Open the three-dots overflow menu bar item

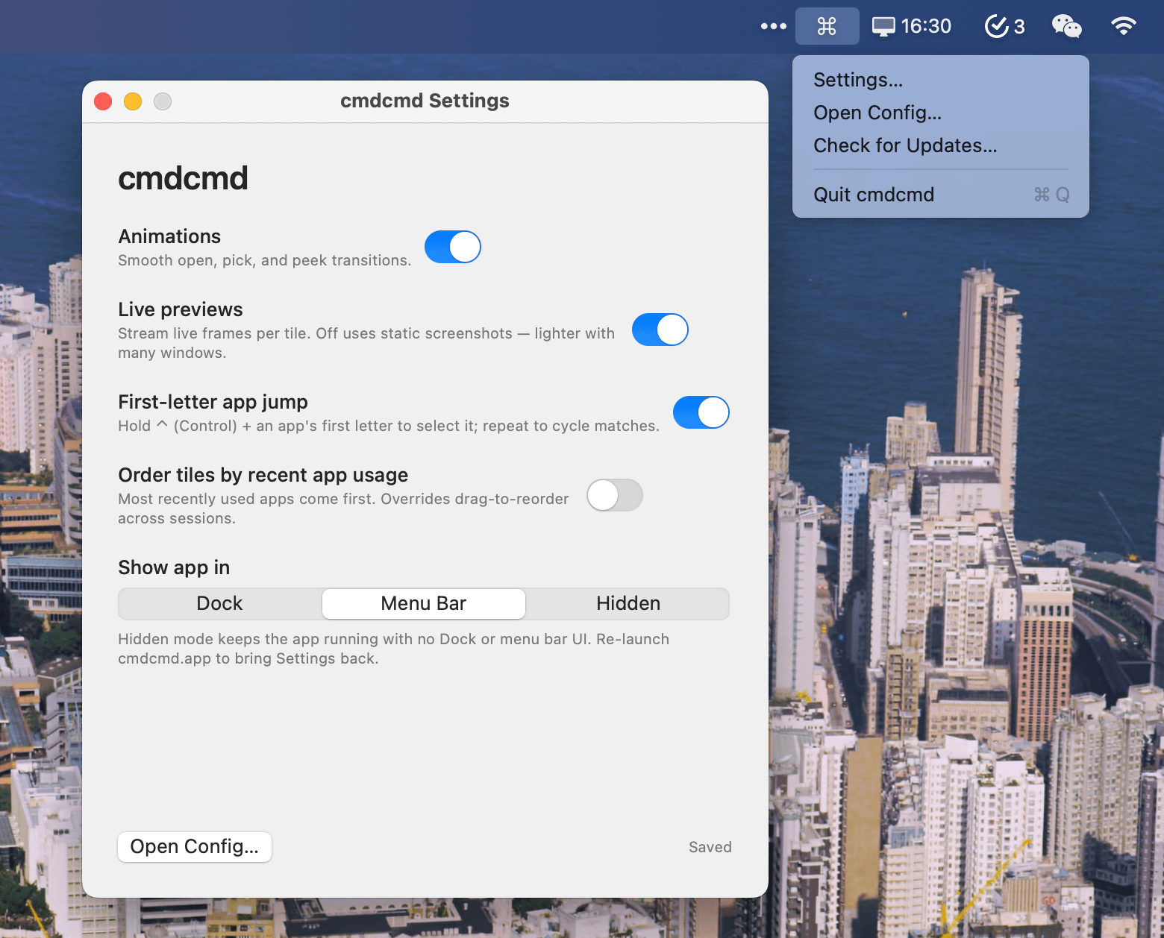[x=774, y=26]
